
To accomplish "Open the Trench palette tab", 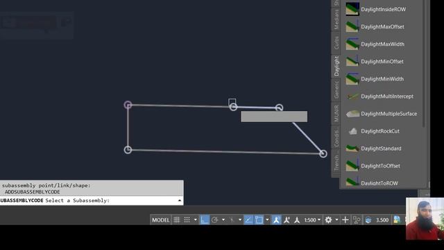I will (336, 163).
